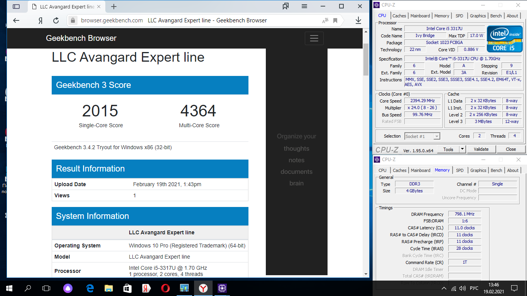
Task: Open File Explorer from taskbar
Action: point(109,288)
